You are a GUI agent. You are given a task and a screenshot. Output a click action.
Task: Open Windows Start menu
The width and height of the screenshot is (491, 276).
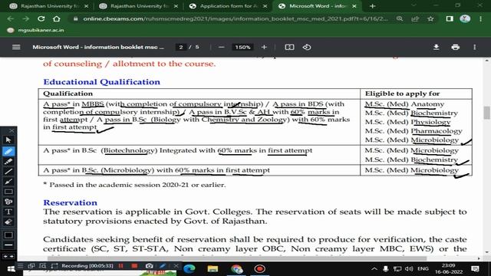(x=11, y=269)
